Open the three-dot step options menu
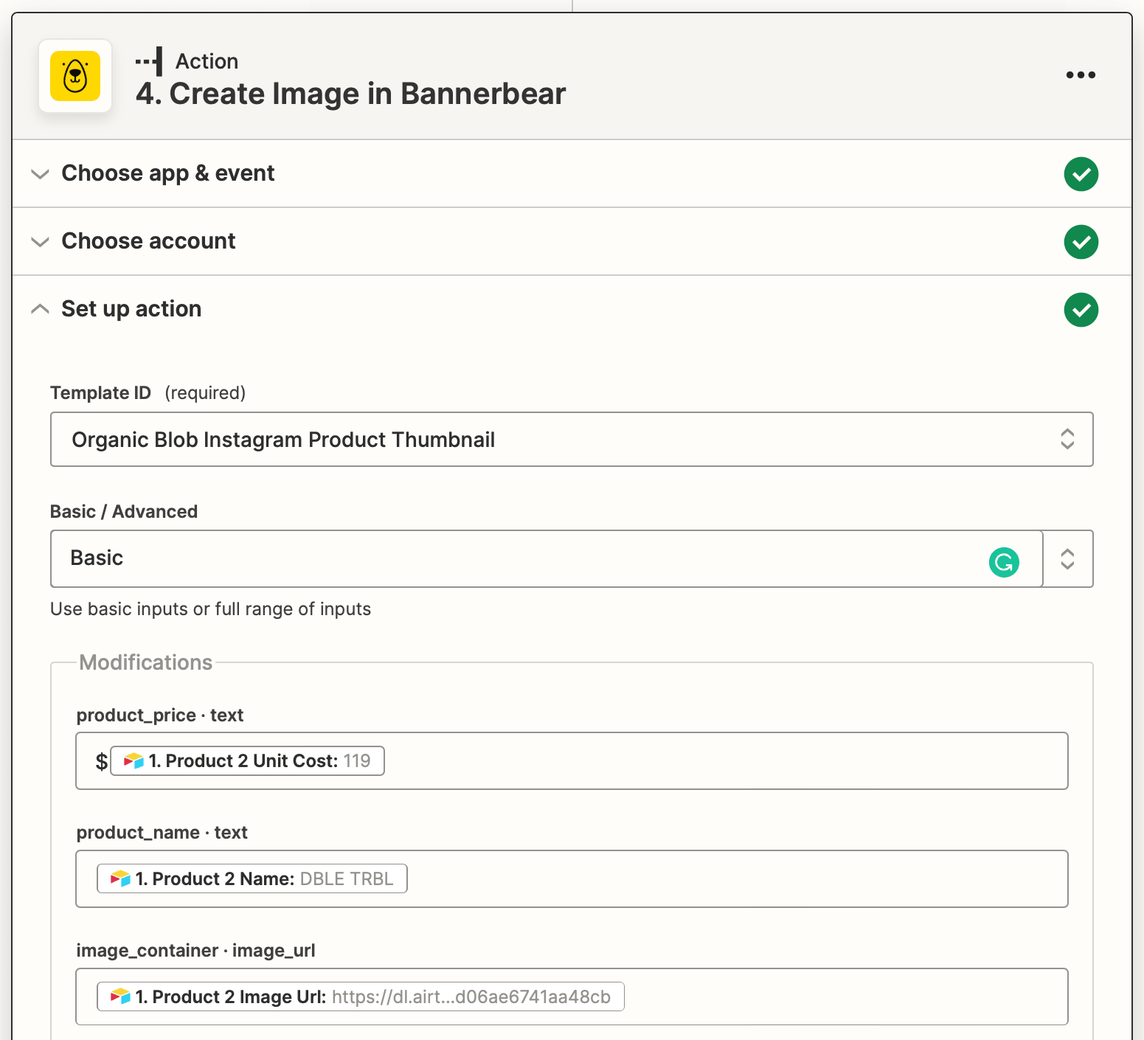 [1081, 74]
